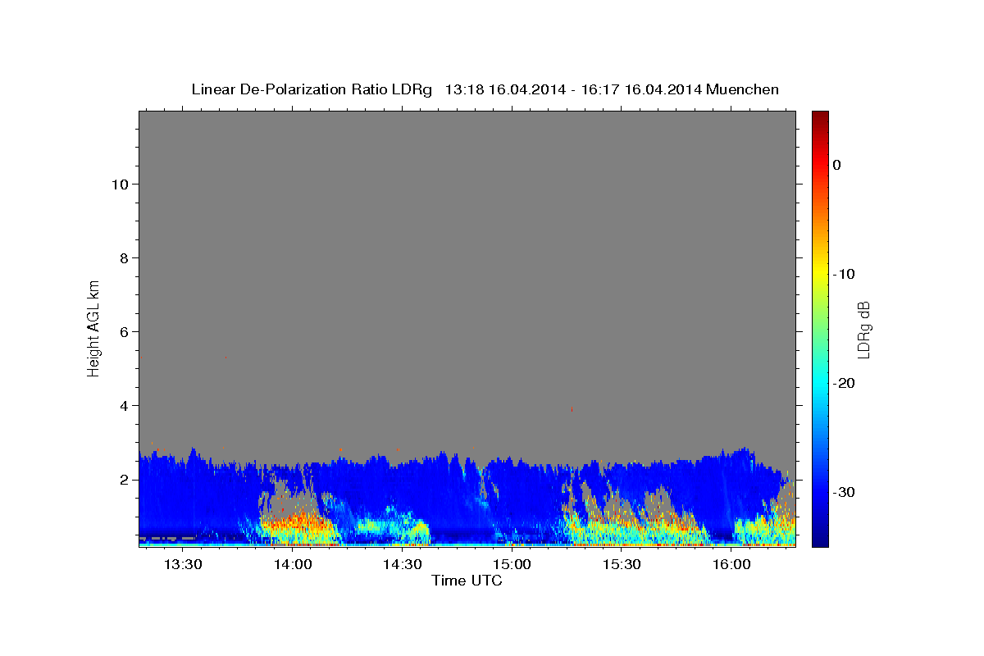The image size is (984, 656).
Task: Click the dark red top of the colorbar
Action: point(820,117)
